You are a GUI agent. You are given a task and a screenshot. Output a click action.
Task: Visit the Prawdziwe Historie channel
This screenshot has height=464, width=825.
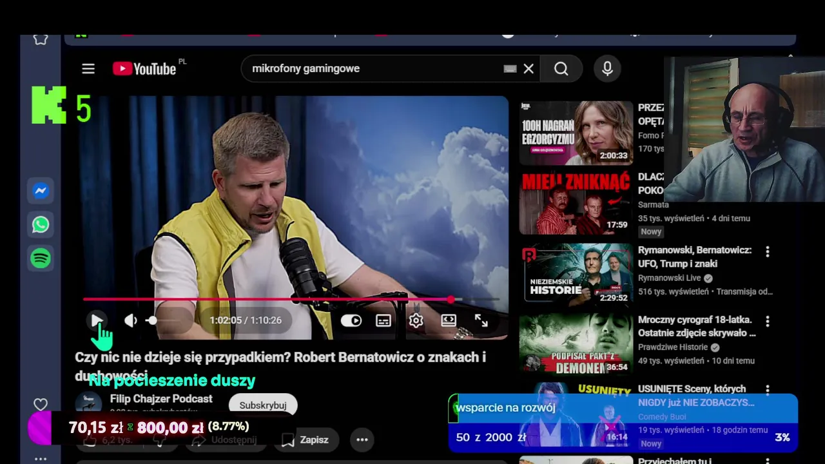tap(674, 347)
